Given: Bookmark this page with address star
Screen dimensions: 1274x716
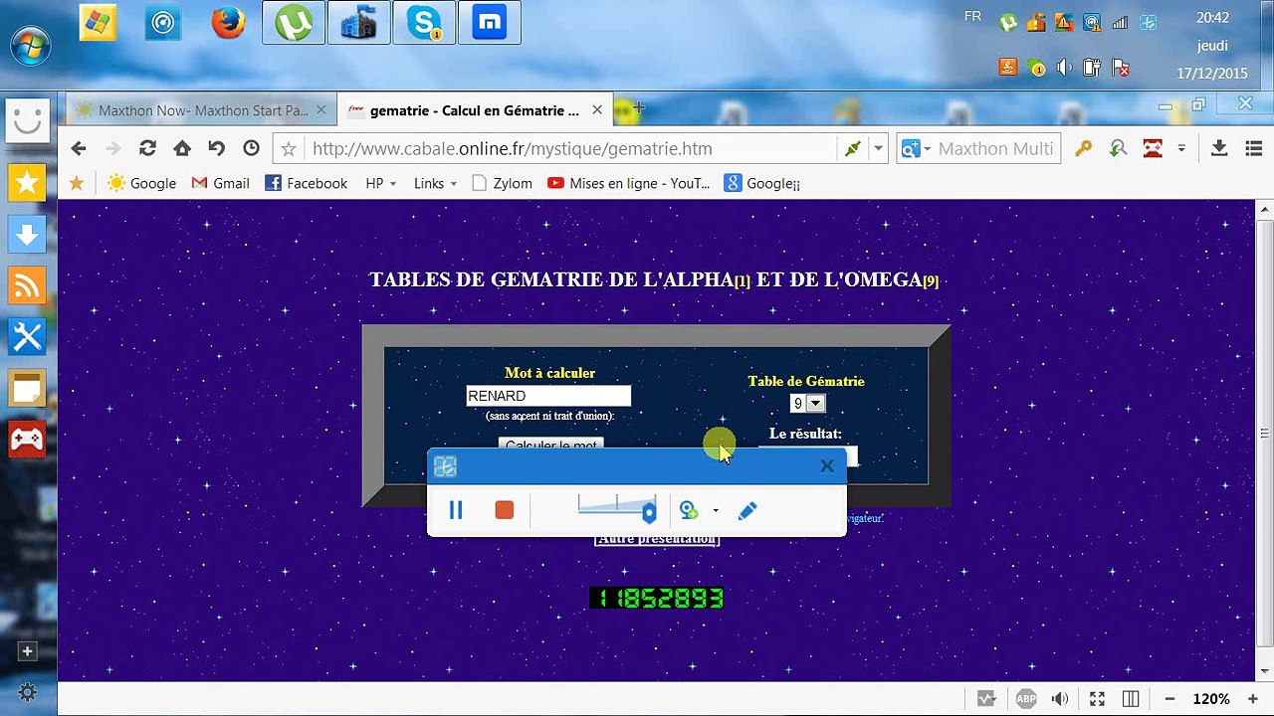Looking at the screenshot, I should (x=289, y=149).
